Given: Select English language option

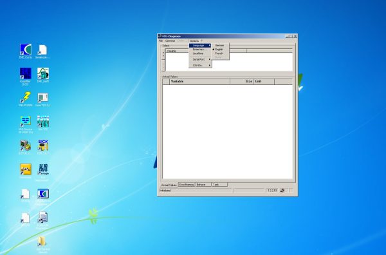Looking at the screenshot, I should (220, 50).
